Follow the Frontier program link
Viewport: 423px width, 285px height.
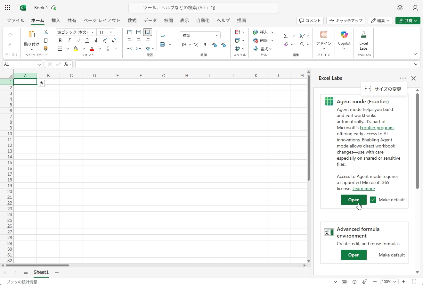(x=377, y=128)
